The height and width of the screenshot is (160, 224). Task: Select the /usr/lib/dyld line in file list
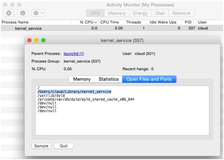[51, 95]
